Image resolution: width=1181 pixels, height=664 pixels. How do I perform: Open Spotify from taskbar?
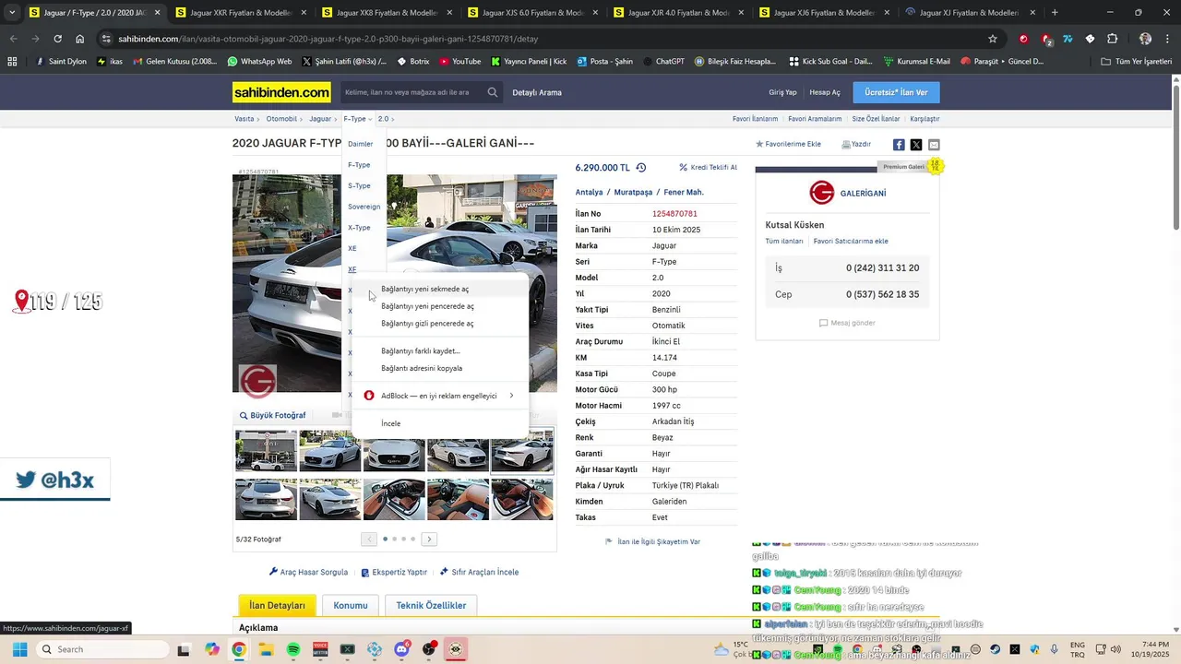293,649
